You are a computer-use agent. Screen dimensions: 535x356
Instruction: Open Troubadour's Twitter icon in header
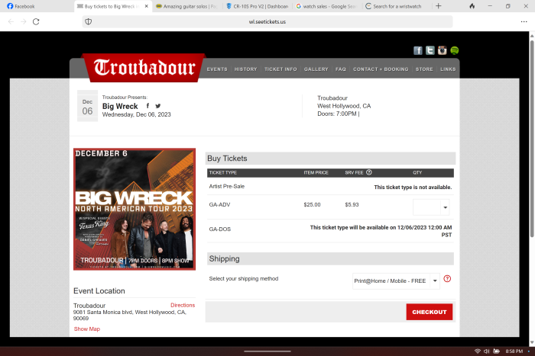430,50
